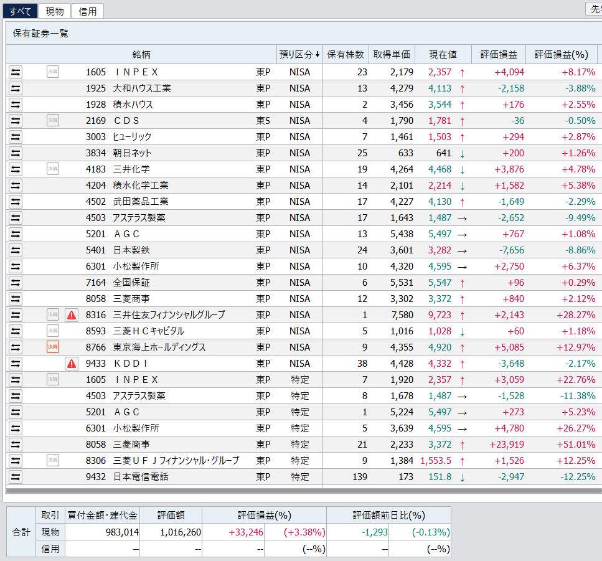602x561 pixels.
Task: Click the 9,723 price for 三井住友
Action: (x=440, y=315)
